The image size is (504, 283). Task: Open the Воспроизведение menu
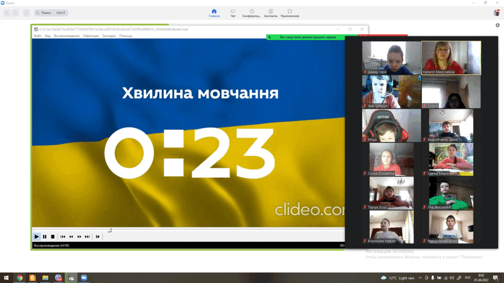tap(66, 36)
